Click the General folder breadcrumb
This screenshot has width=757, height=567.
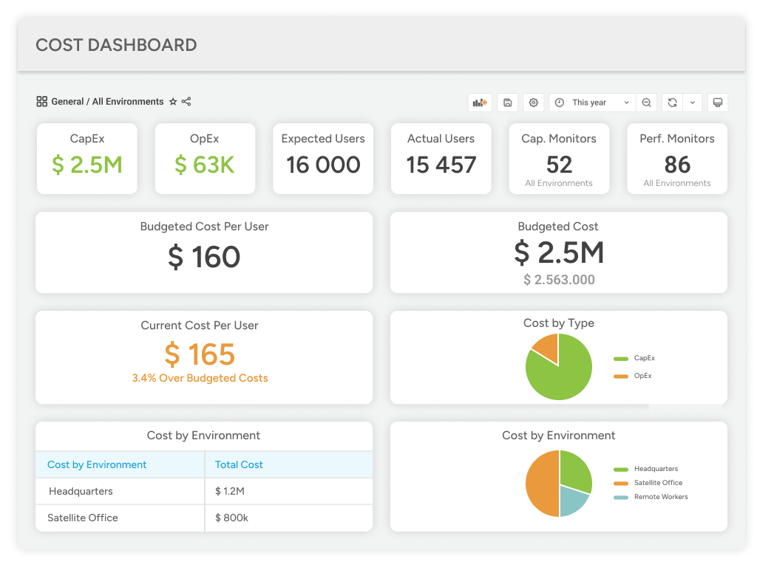click(x=67, y=102)
